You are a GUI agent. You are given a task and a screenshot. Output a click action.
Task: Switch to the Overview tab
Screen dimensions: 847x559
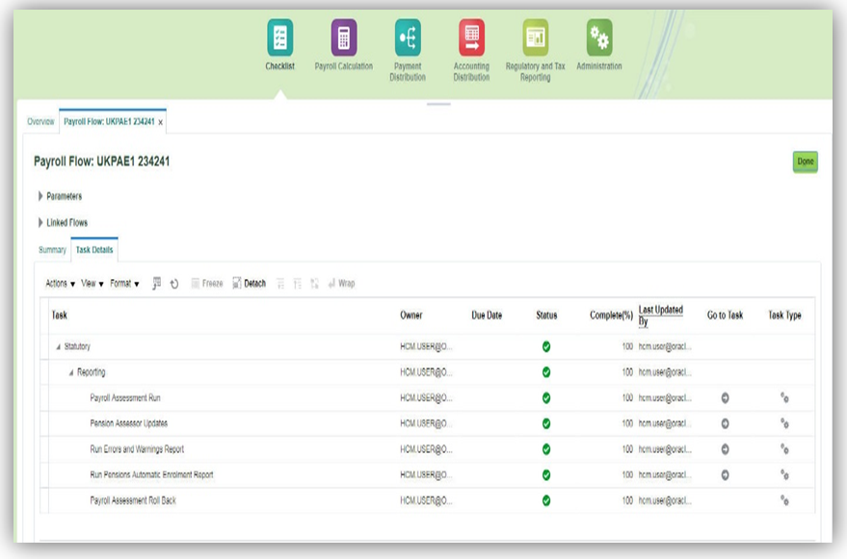coord(40,122)
